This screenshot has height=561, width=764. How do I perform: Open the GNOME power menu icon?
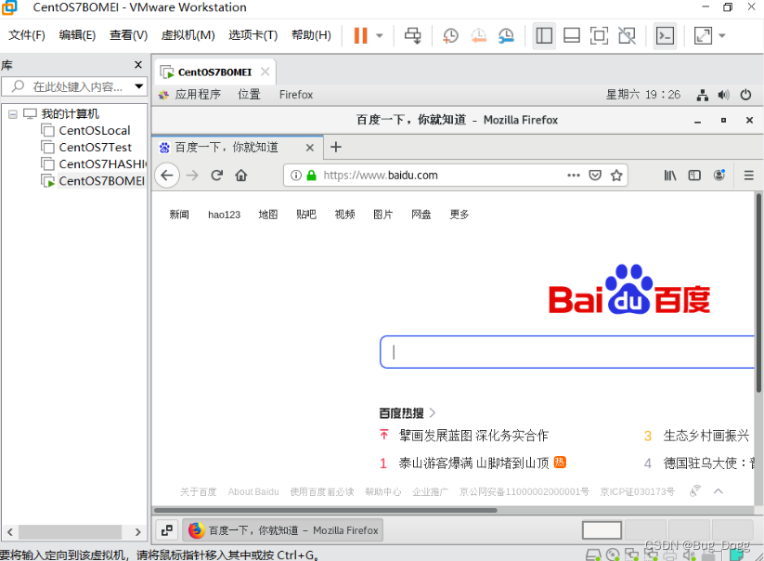point(745,95)
